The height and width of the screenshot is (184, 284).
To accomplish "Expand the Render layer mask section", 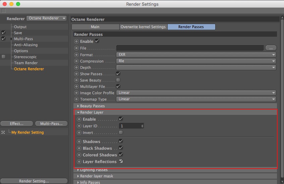I will [78, 176].
